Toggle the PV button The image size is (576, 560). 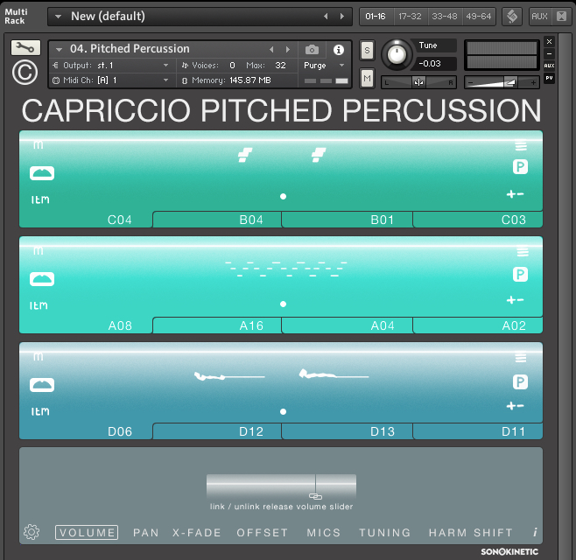[x=549, y=78]
